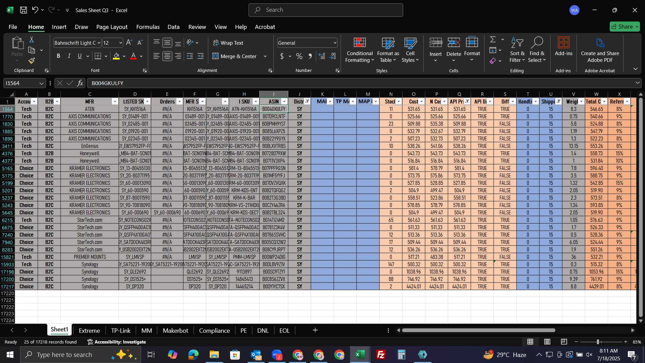Apply Italic formatting

[69, 56]
